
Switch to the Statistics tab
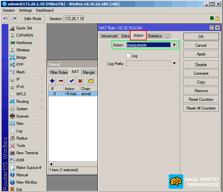154,36
